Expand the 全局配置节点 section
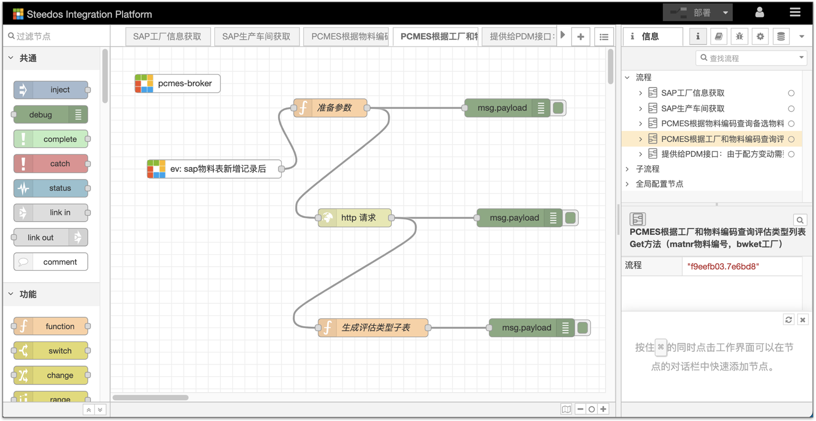Screen dimensions: 816x421 coord(627,184)
